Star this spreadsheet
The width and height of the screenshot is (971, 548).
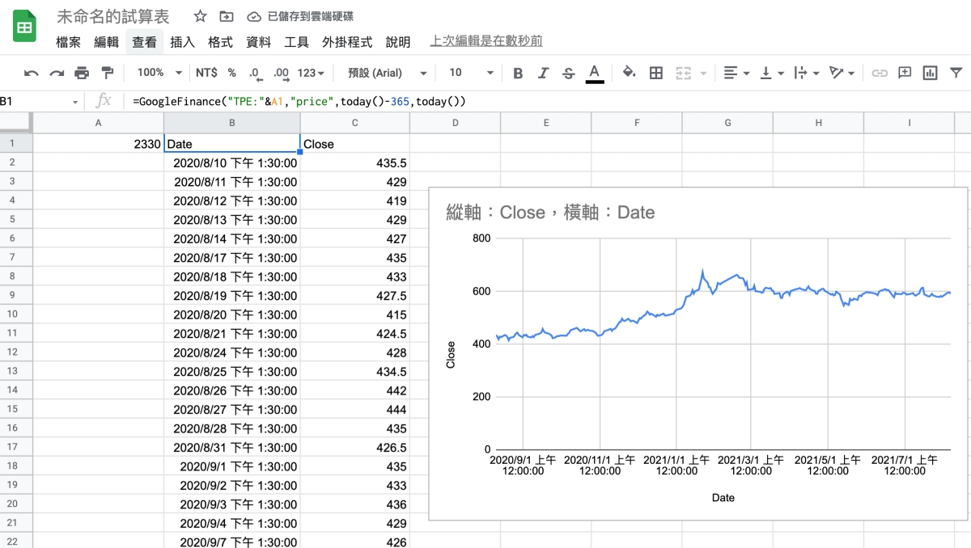[201, 17]
